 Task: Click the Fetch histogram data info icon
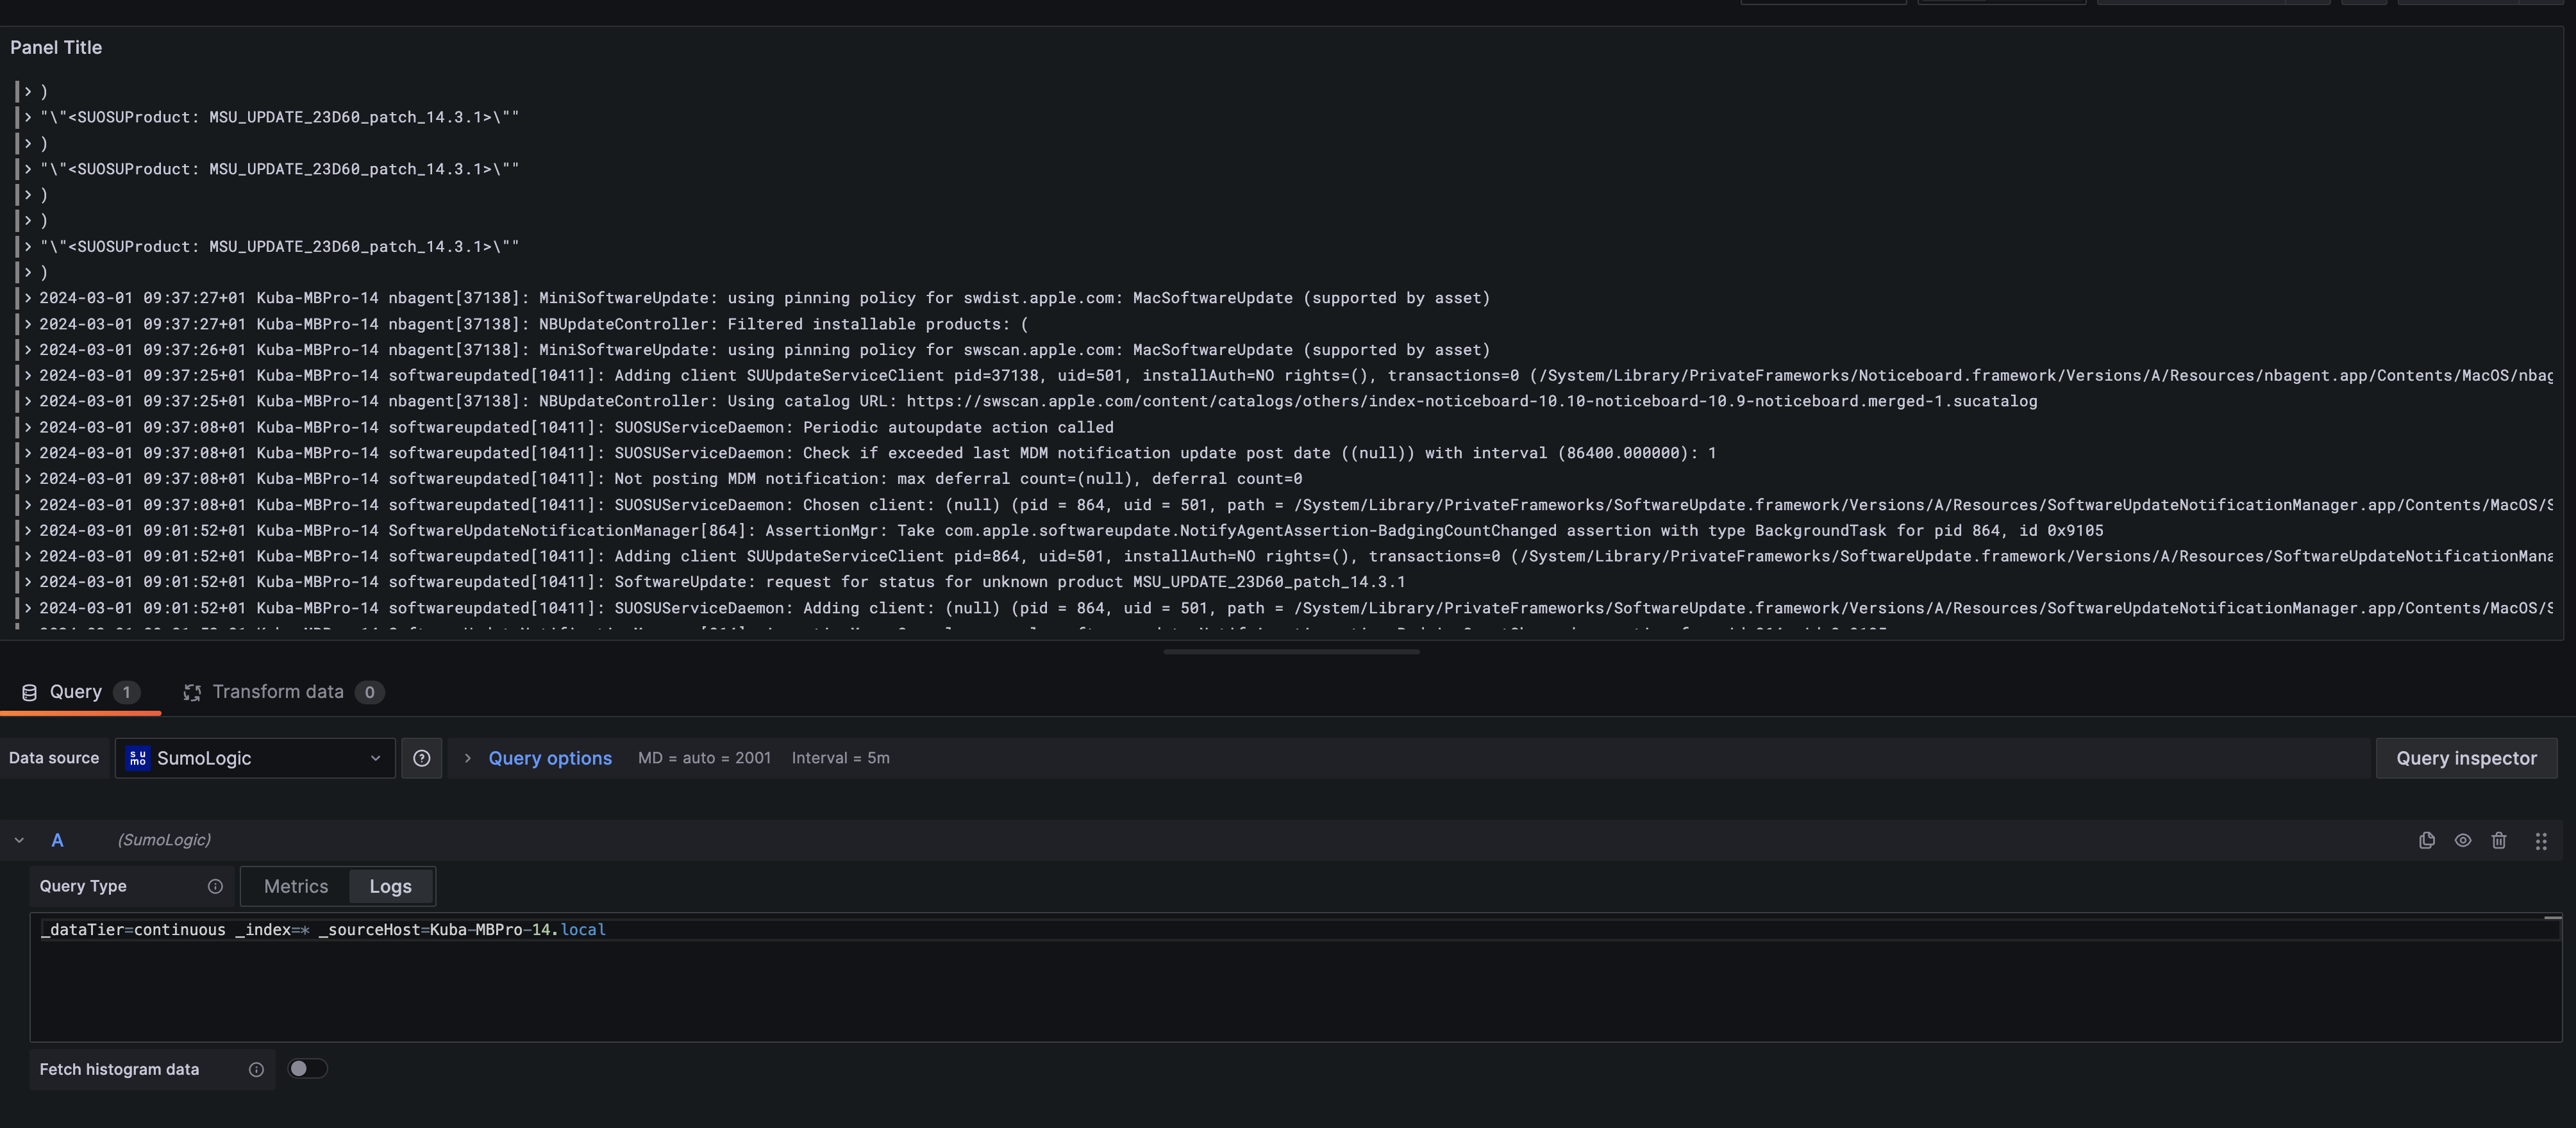tap(256, 1069)
